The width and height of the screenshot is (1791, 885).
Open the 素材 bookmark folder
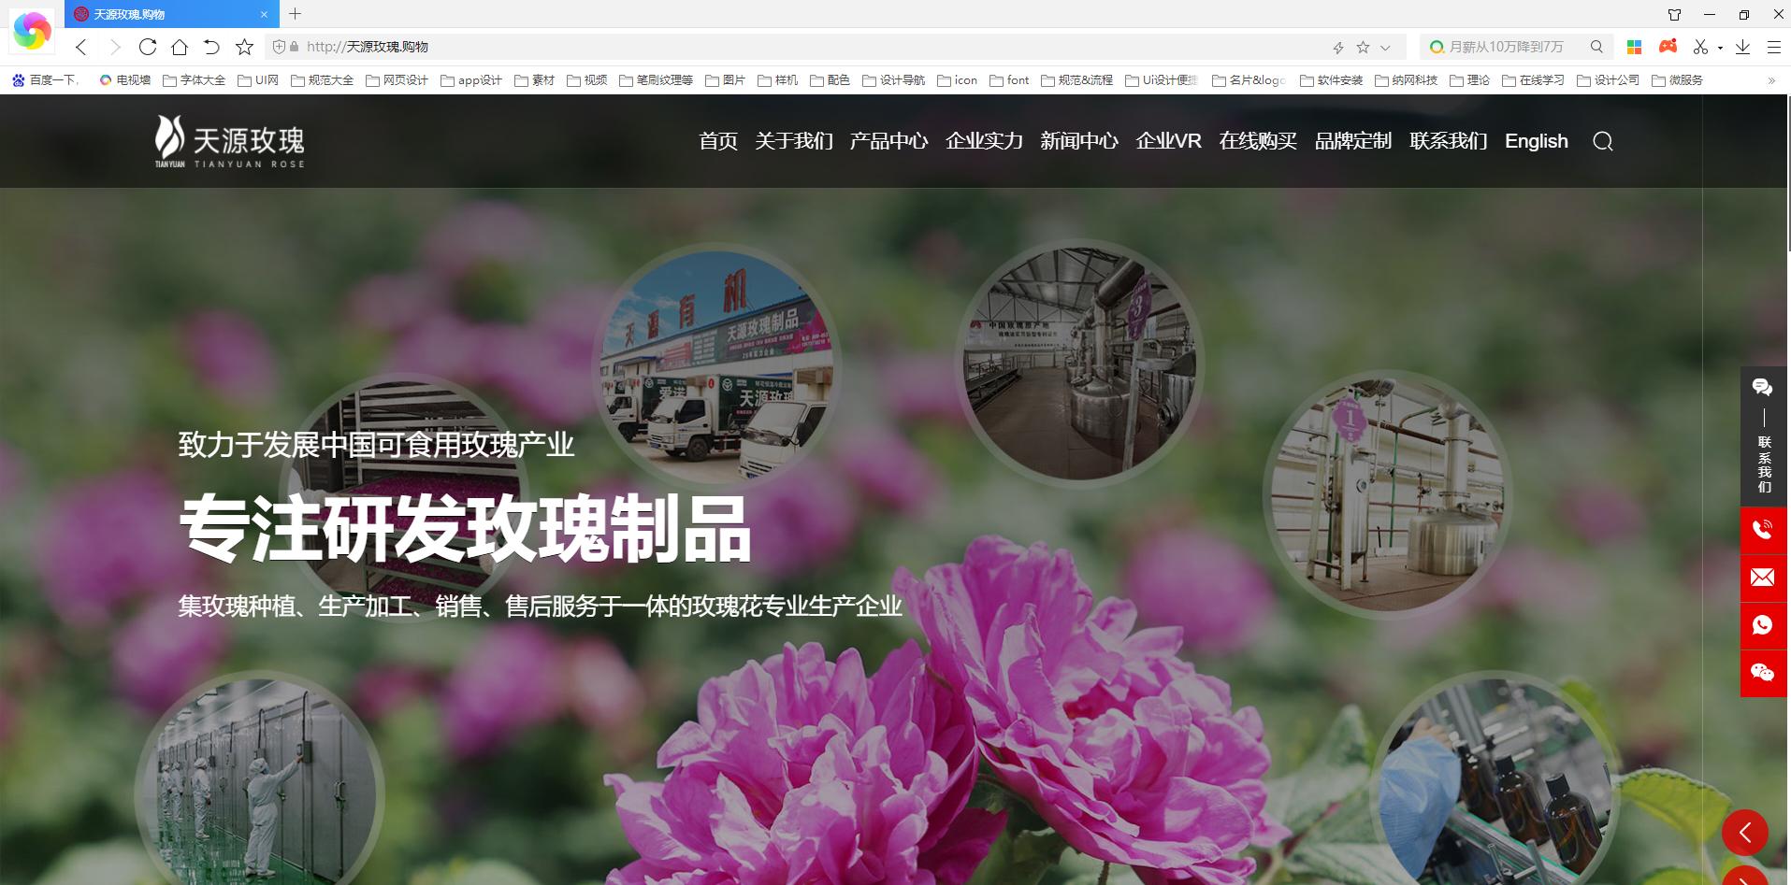535,80
